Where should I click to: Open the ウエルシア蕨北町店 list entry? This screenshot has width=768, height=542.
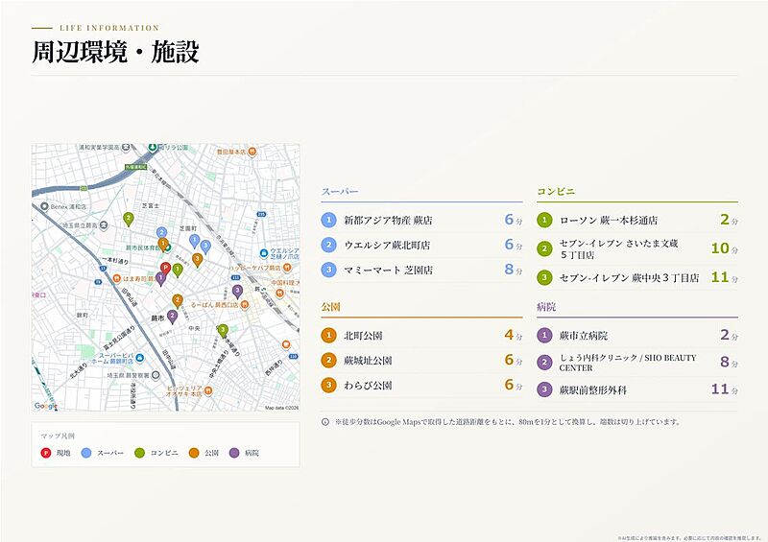(x=421, y=245)
